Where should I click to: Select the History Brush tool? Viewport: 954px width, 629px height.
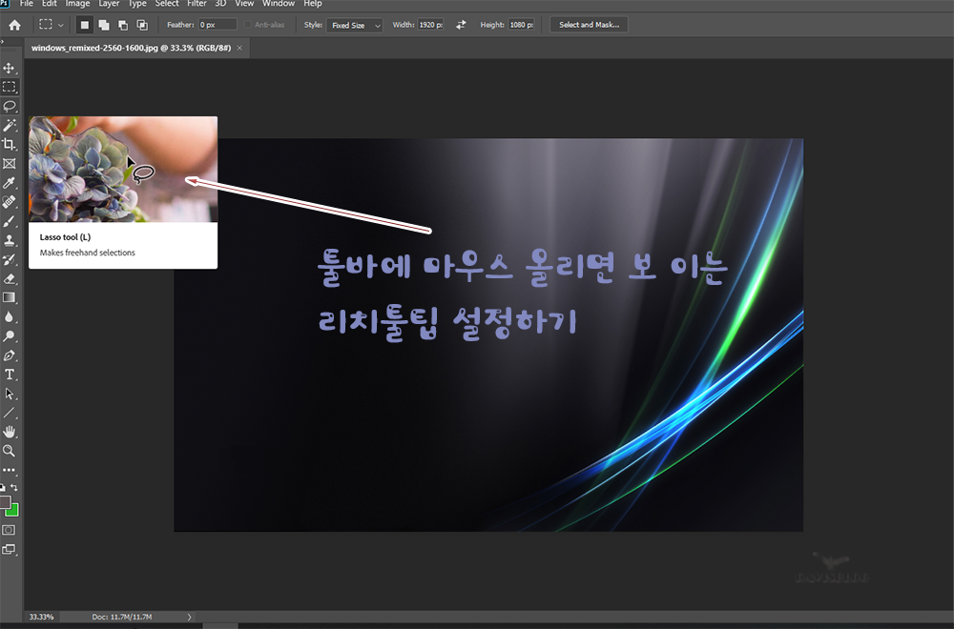point(10,259)
